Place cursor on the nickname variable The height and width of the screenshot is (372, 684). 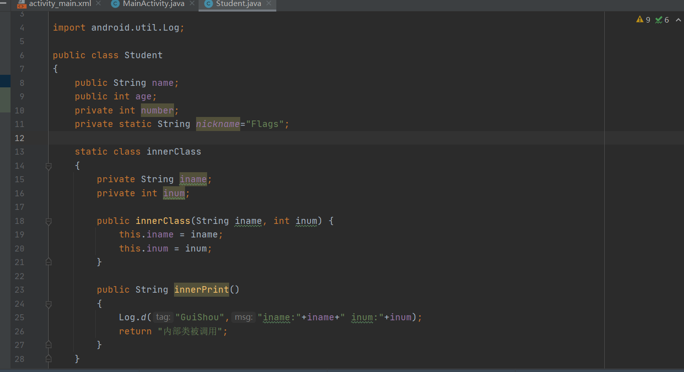[x=218, y=123]
